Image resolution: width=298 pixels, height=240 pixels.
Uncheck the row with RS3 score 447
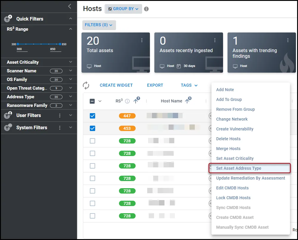click(x=92, y=116)
